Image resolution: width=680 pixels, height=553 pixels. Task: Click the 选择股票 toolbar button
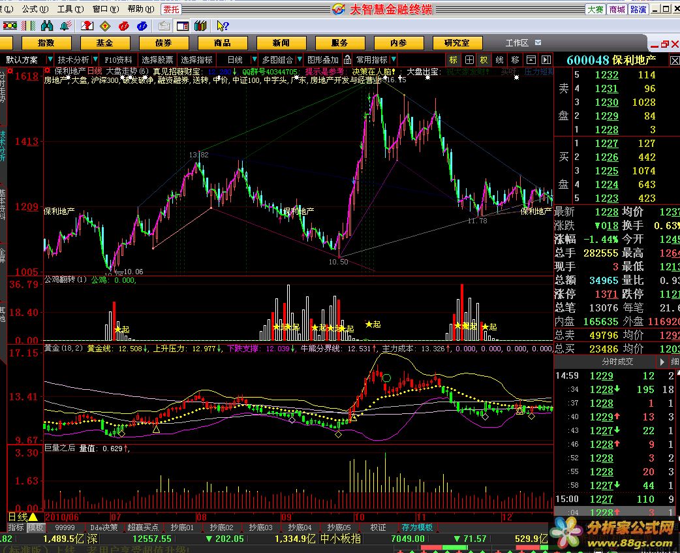tap(157, 59)
